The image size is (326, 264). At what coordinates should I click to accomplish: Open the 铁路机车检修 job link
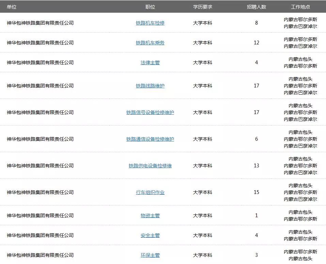click(150, 23)
